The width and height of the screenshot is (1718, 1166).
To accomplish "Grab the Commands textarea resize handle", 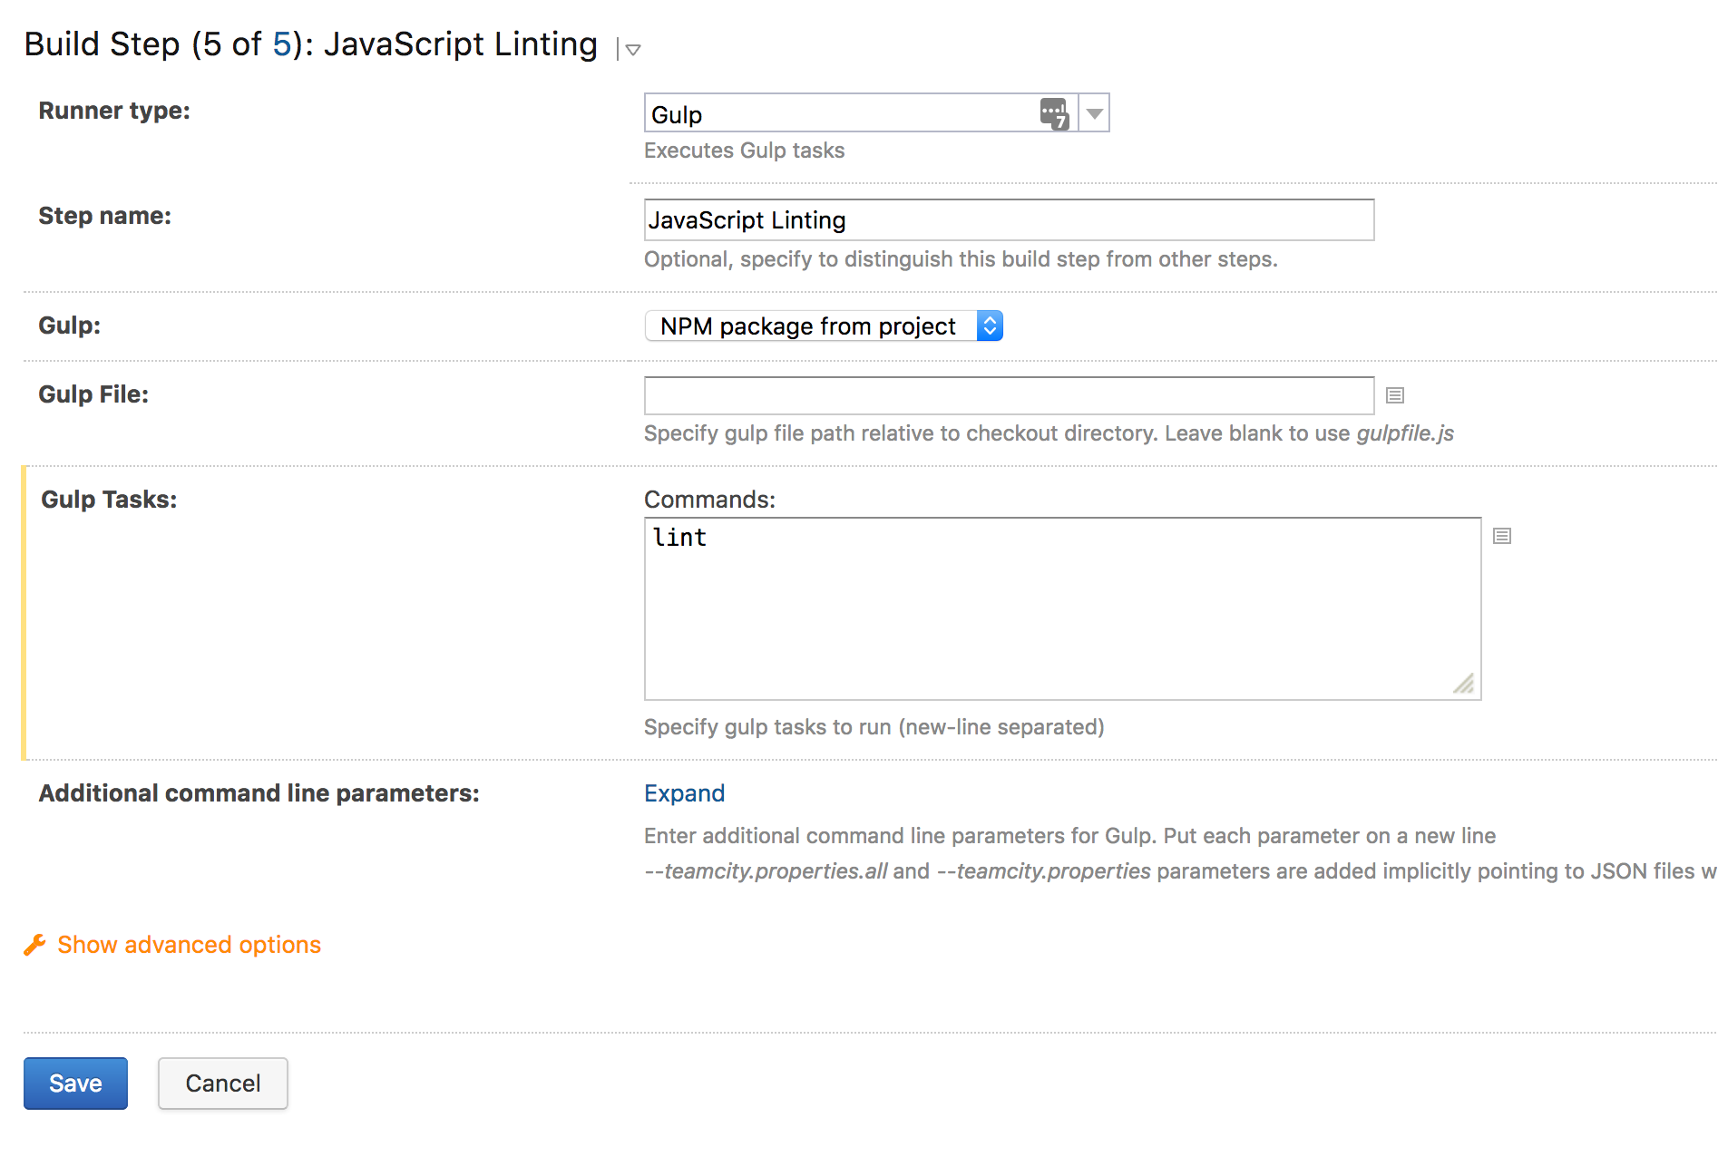I will pos(1464,684).
